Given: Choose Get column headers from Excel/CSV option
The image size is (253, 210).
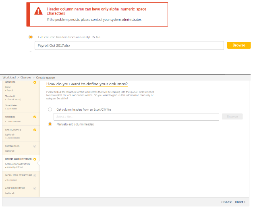Looking at the screenshot, I should (50, 109).
